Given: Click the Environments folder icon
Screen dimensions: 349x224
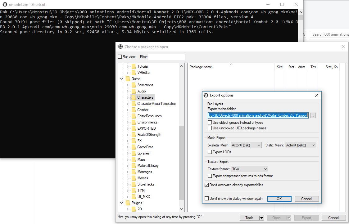Looking at the screenshot, I should tap(134, 122).
